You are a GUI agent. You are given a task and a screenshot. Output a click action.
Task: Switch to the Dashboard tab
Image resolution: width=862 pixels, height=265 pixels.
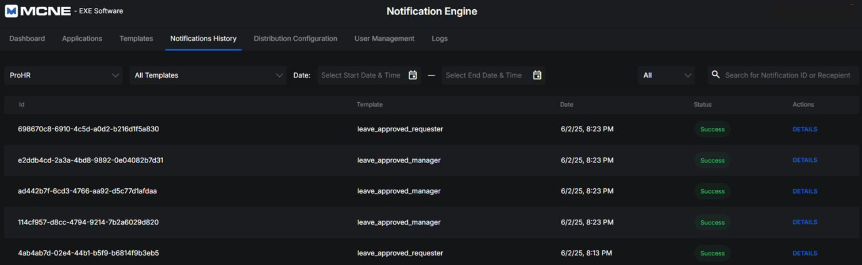coord(27,39)
